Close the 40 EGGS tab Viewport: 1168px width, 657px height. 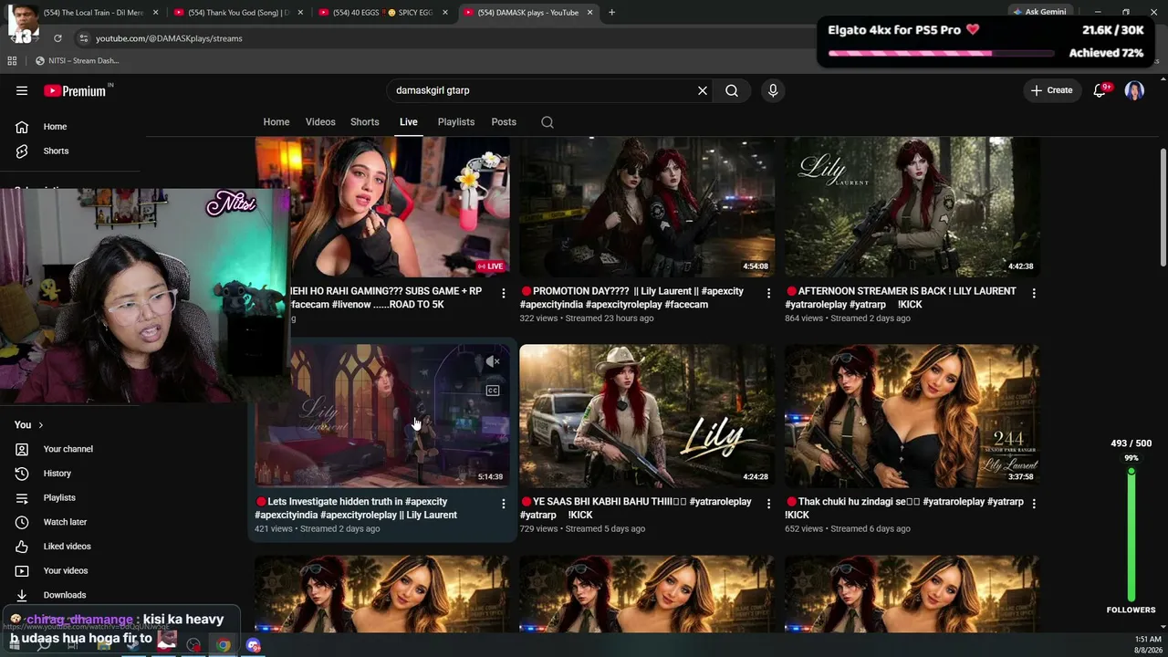coord(445,13)
